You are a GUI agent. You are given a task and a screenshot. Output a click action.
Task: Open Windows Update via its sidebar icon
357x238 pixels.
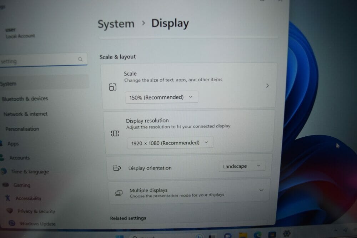(12, 223)
